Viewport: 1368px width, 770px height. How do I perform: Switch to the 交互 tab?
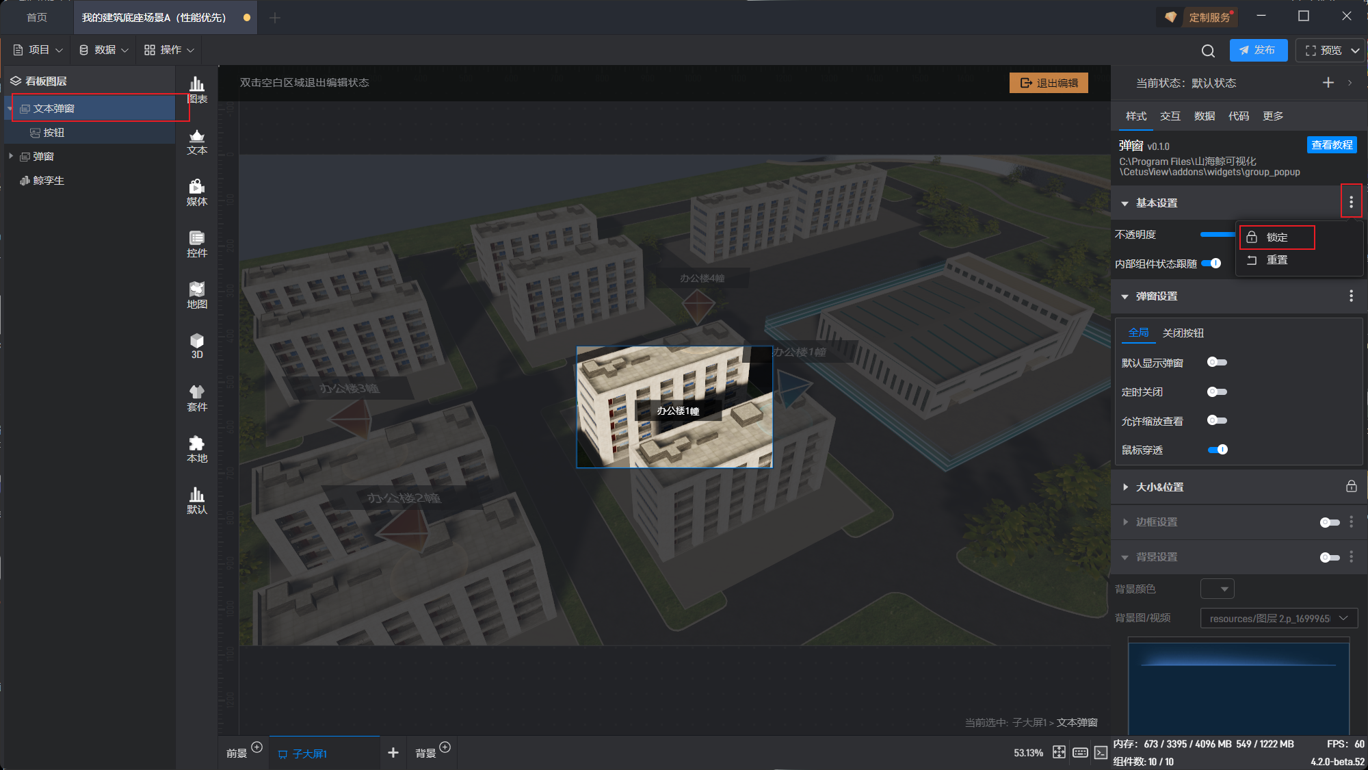click(1170, 116)
